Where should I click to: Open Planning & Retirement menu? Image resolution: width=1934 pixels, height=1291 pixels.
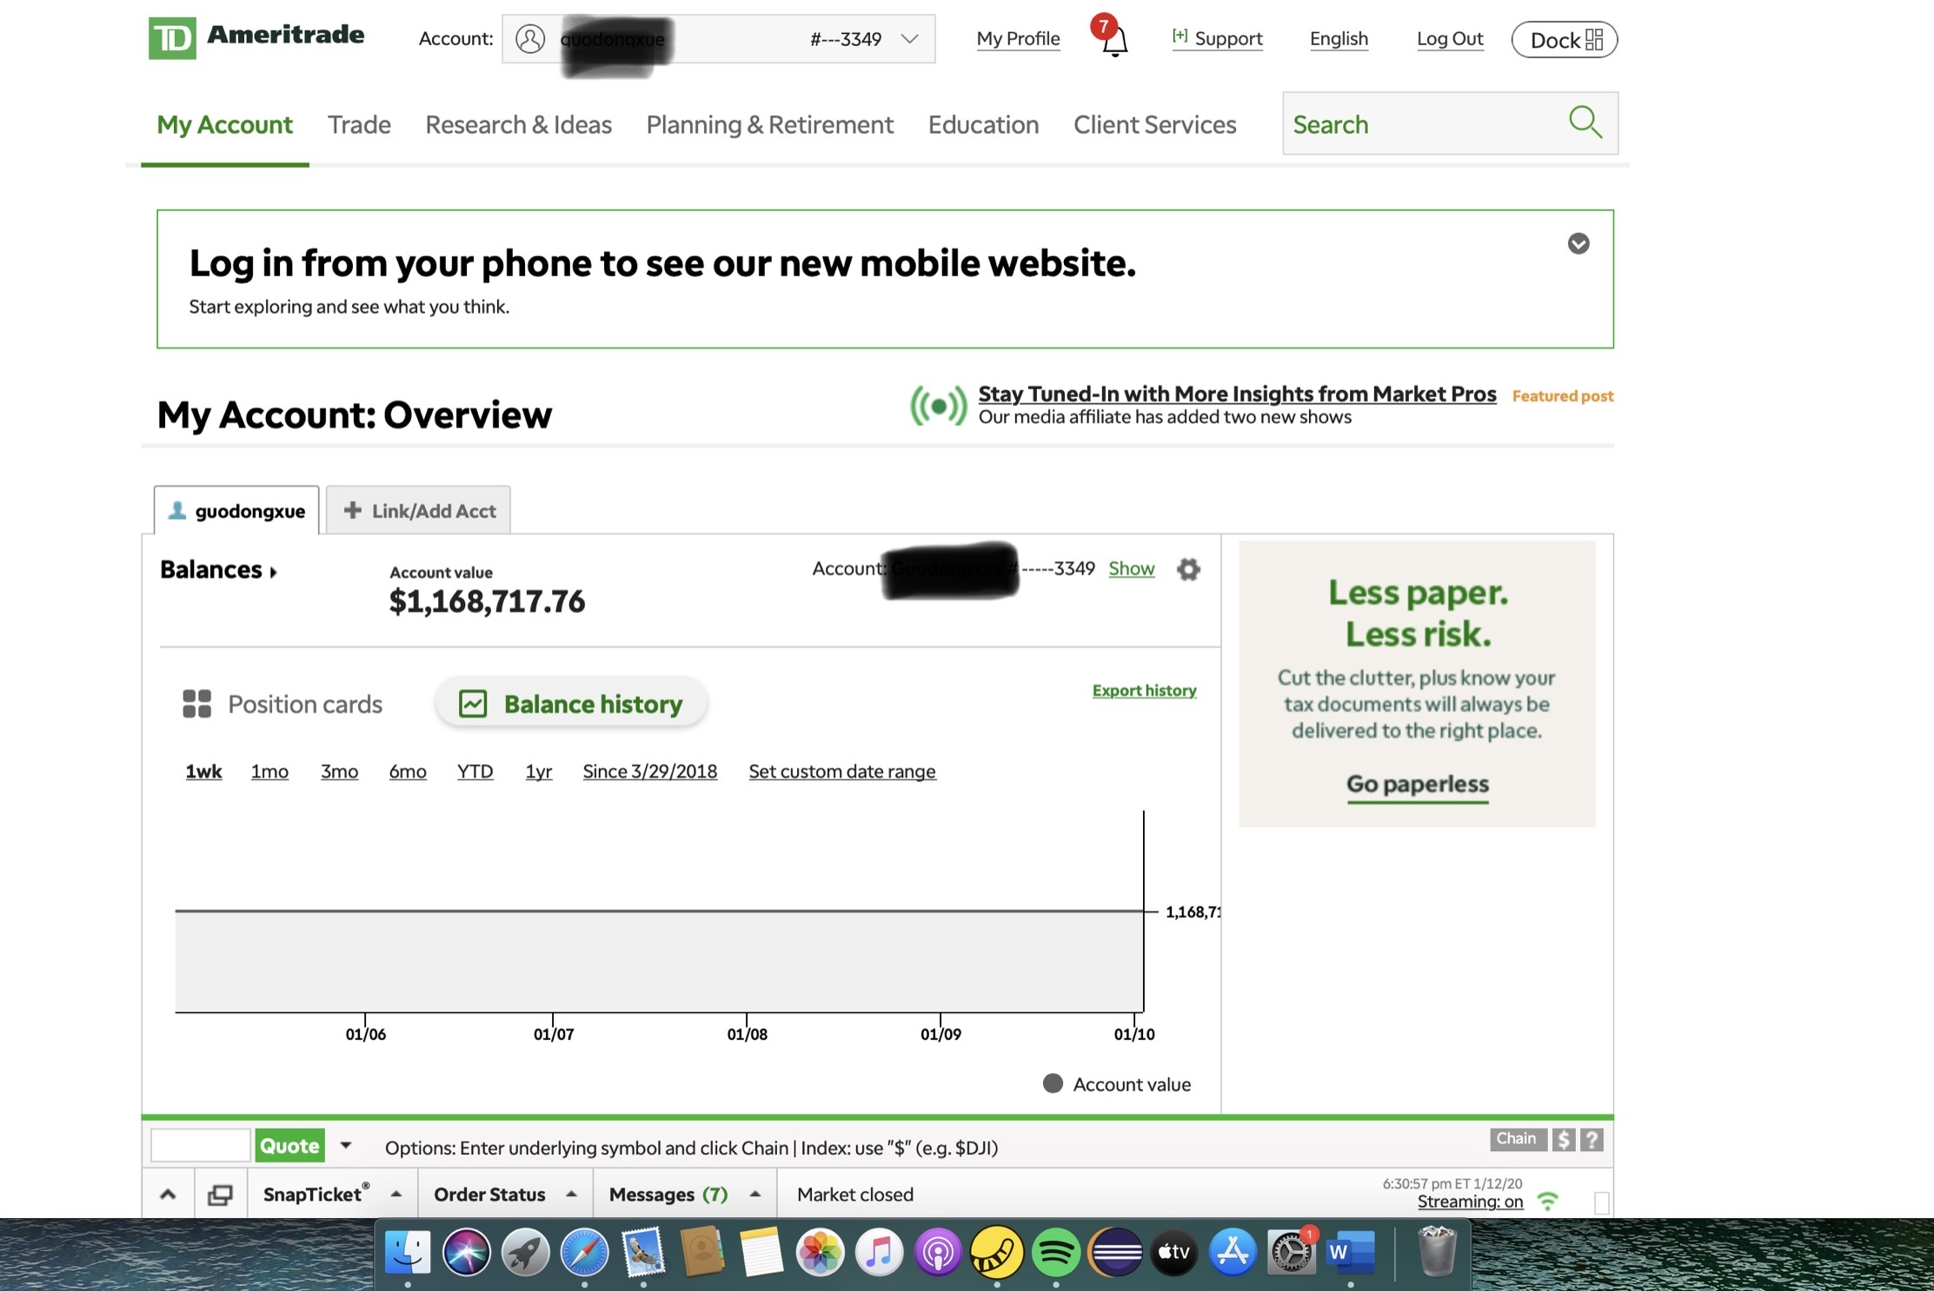pyautogui.click(x=769, y=125)
